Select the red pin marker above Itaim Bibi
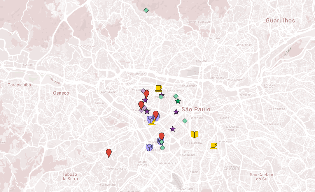Viewport: 315px width, 192px height. [162, 137]
